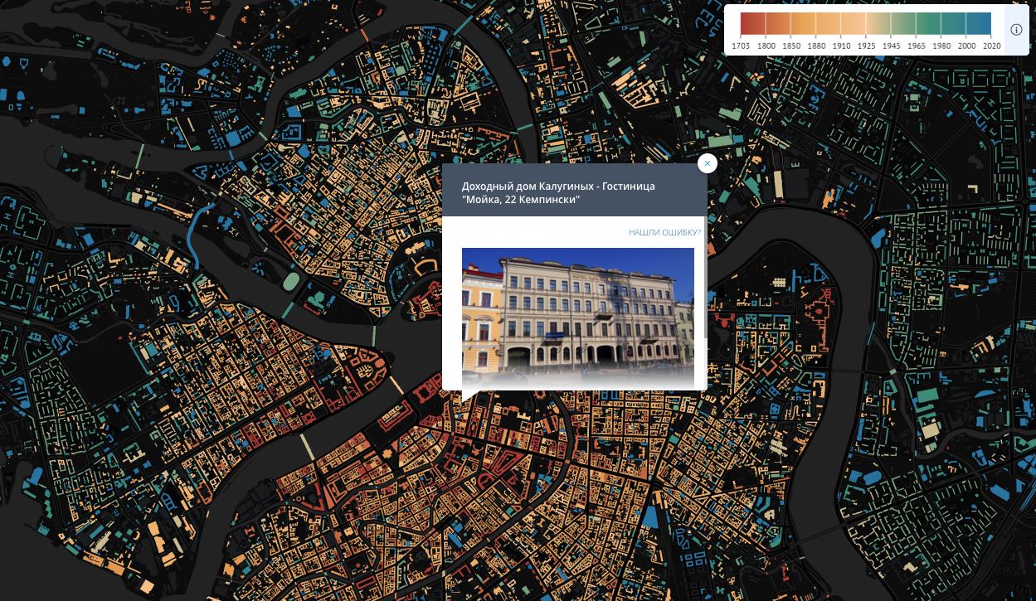
Task: Select the 1925–1945 legend color segment
Action: (878, 23)
